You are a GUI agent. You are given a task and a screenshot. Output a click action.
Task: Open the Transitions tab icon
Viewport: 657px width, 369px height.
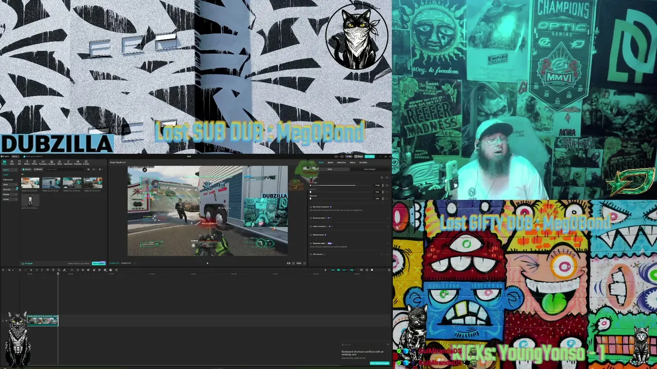click(x=43, y=162)
